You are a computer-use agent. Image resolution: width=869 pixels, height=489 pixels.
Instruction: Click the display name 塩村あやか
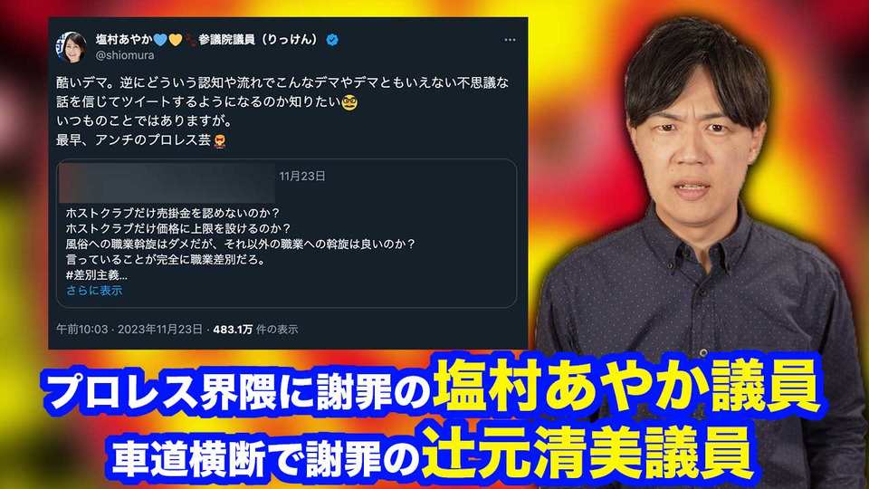124,39
